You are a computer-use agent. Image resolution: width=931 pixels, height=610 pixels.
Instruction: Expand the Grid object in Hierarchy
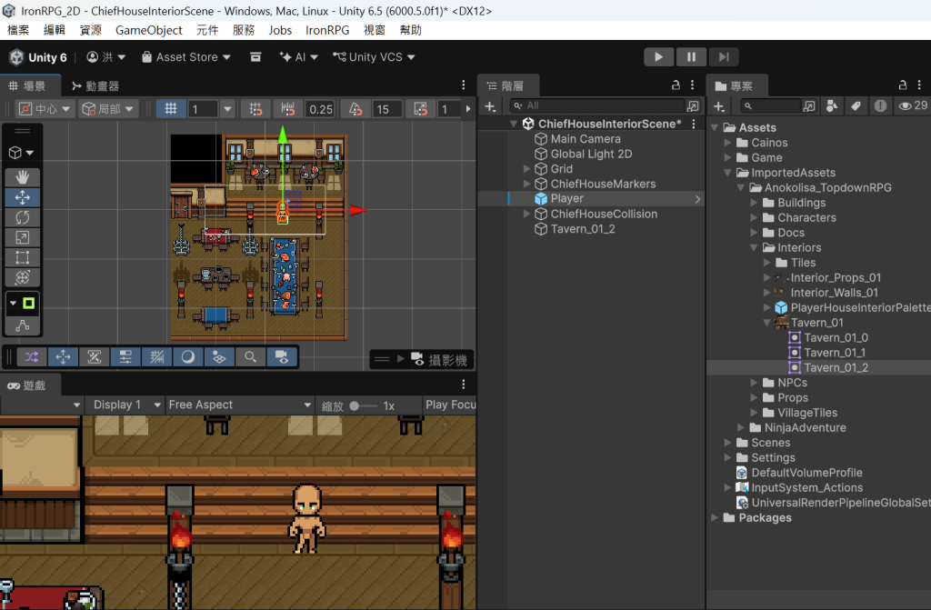point(526,169)
